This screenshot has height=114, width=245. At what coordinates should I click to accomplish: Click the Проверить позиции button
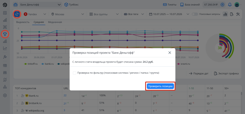click(x=160, y=86)
